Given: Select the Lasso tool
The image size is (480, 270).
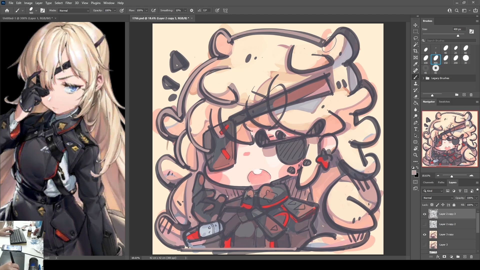Looking at the screenshot, I should pyautogui.click(x=415, y=38).
